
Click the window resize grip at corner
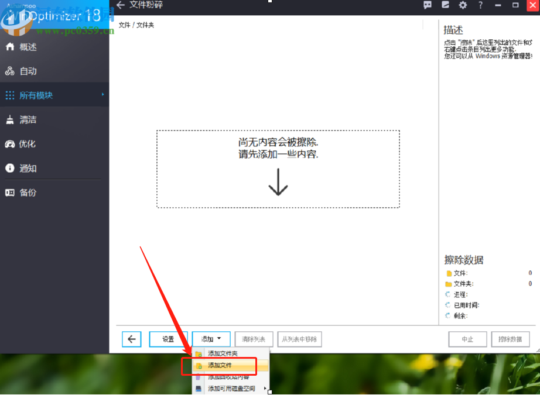537,351
